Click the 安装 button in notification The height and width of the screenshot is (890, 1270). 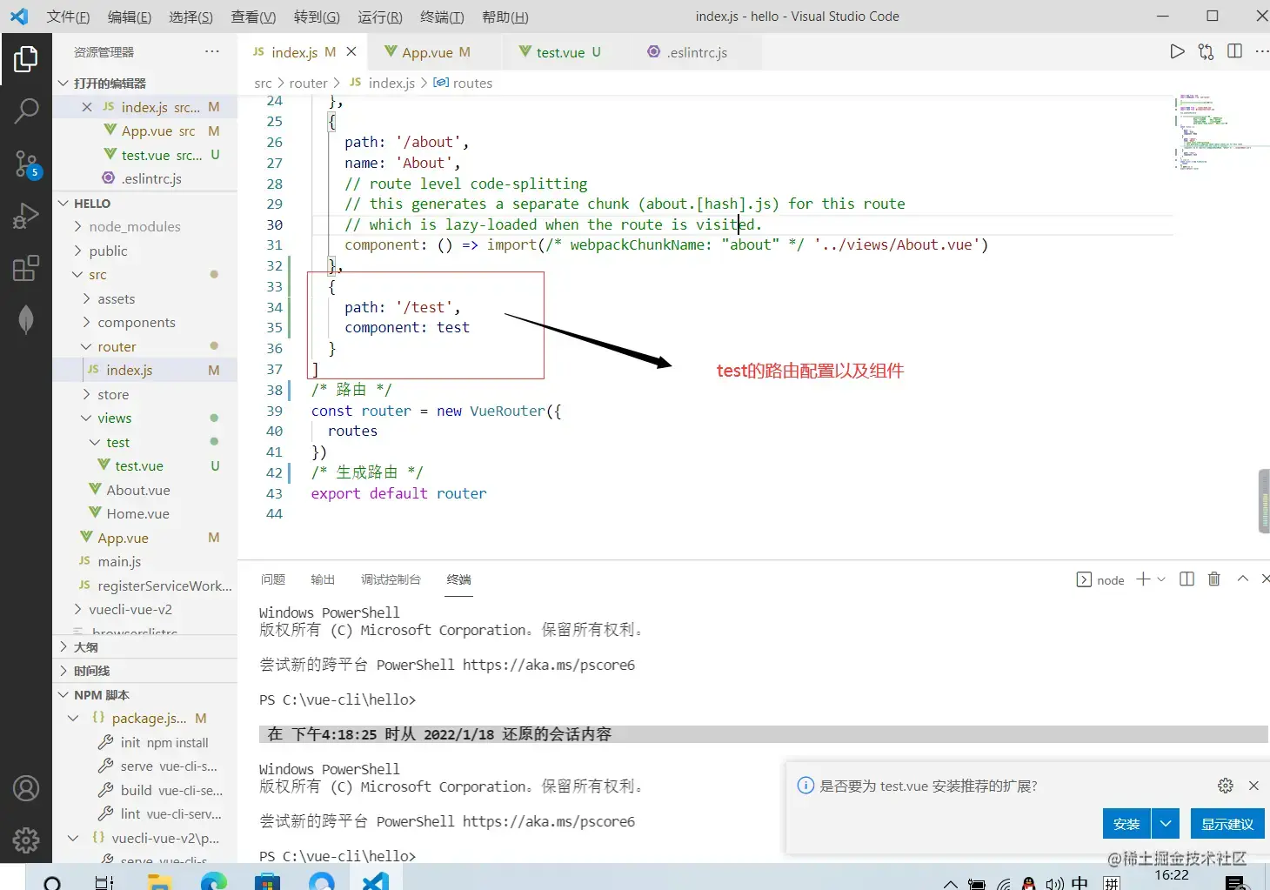coord(1126,824)
